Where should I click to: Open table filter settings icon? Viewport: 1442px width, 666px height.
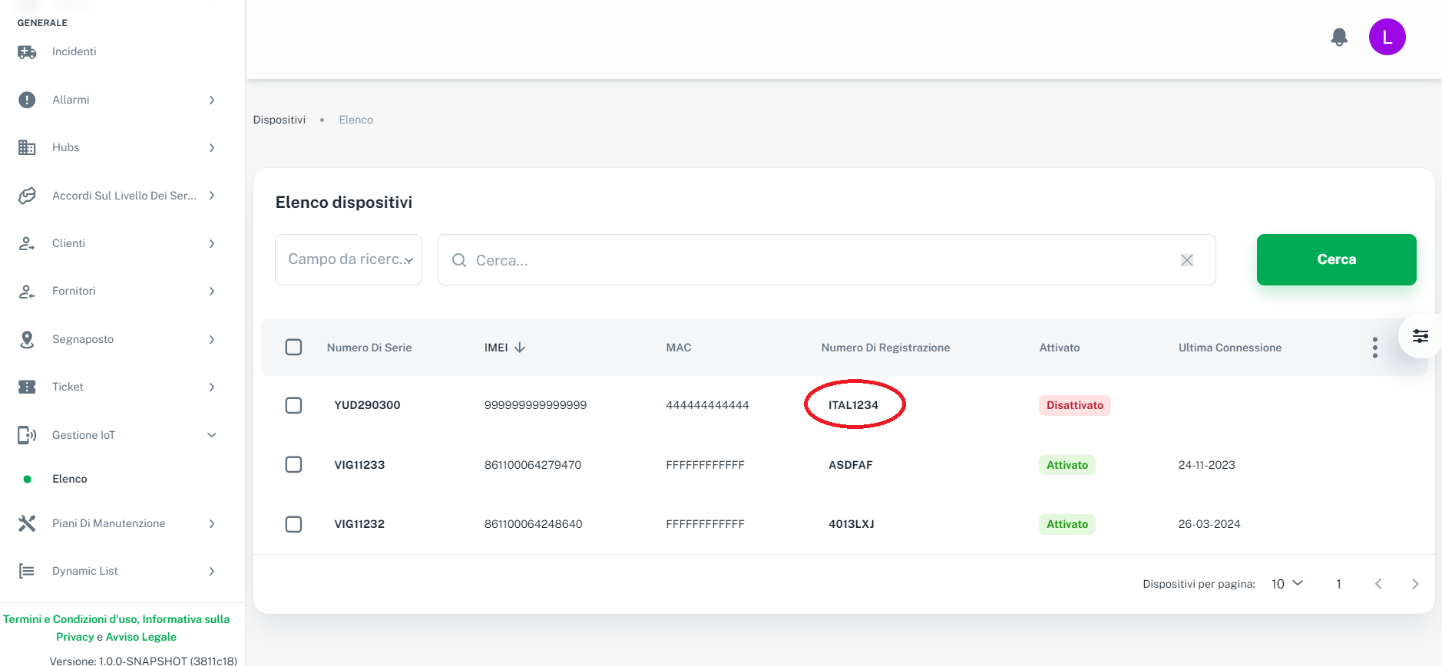click(x=1420, y=336)
